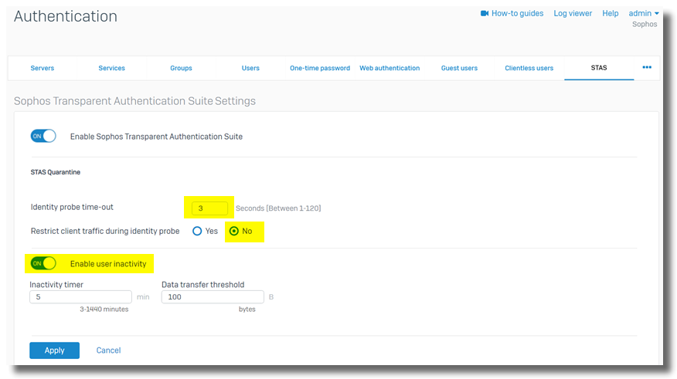Select Yes for restrict client traffic
Screen dimensions: 677x379
click(x=197, y=231)
